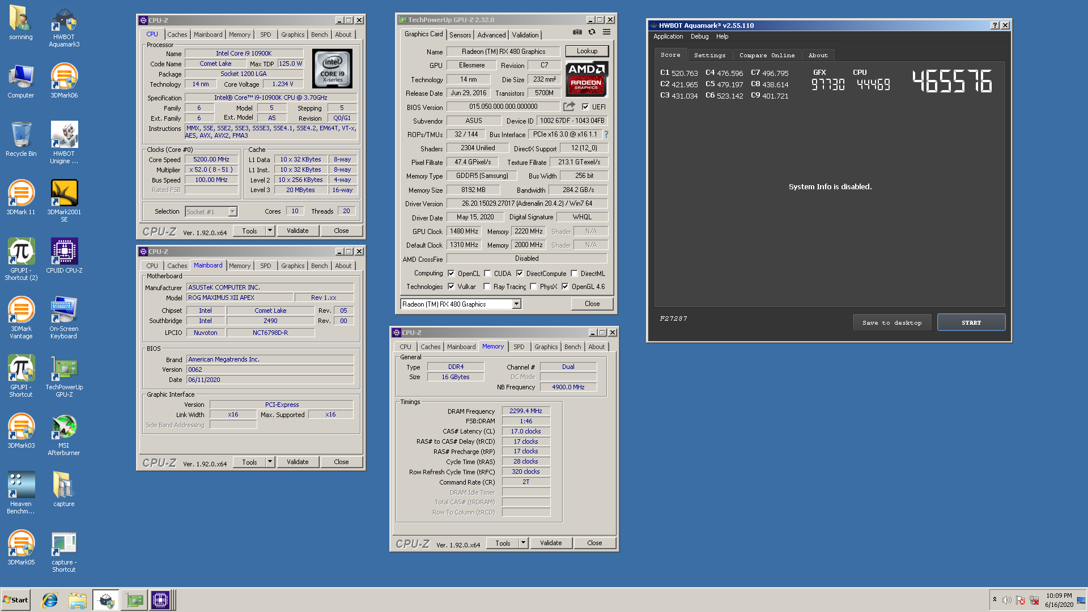This screenshot has height=612, width=1088.
Task: Open Windows Explorer taskbar icon
Action: (x=78, y=600)
